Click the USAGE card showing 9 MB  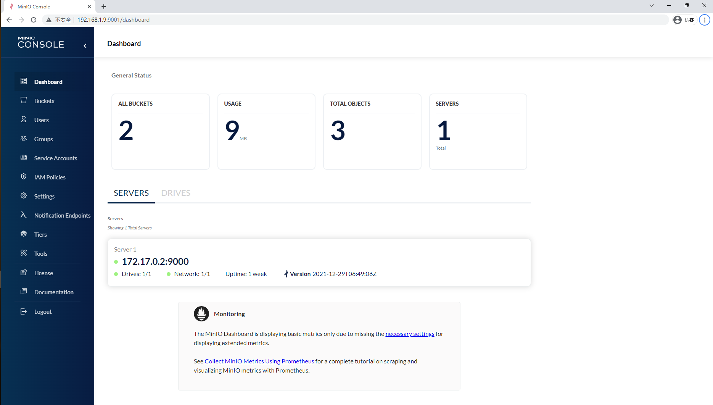tap(266, 131)
